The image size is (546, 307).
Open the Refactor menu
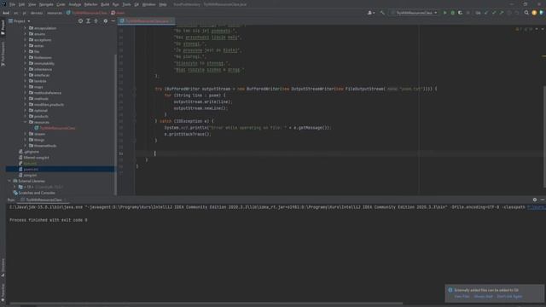coord(91,4)
